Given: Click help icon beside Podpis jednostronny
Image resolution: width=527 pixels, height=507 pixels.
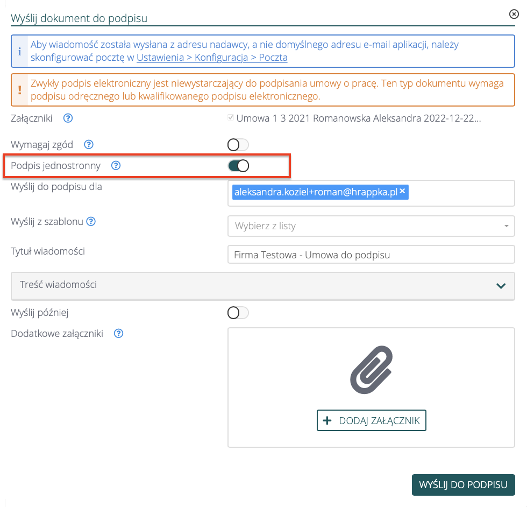Looking at the screenshot, I should [x=116, y=166].
